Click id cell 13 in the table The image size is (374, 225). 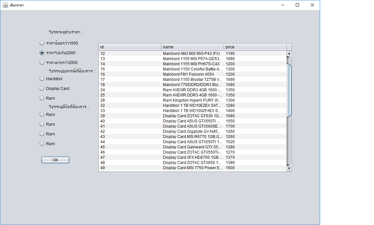[x=130, y=59]
